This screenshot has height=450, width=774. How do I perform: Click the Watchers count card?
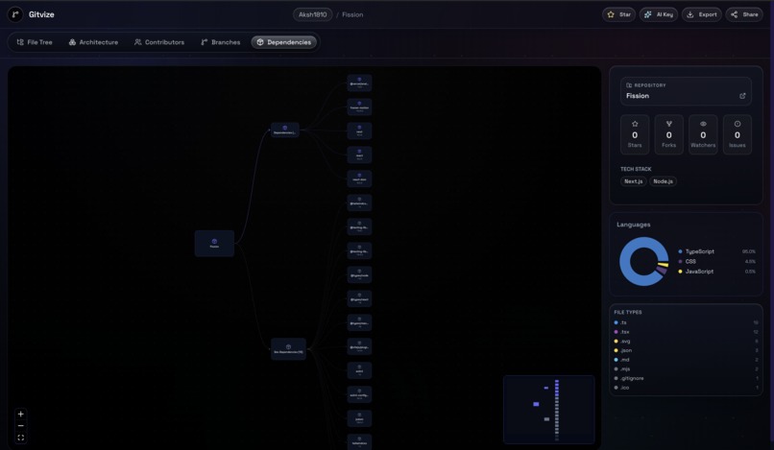pos(703,134)
